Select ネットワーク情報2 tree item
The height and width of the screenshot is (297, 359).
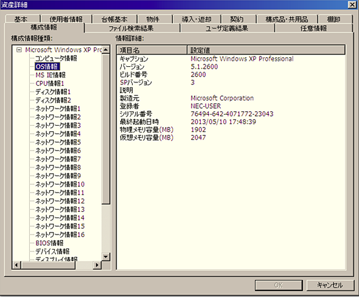tap(58, 117)
